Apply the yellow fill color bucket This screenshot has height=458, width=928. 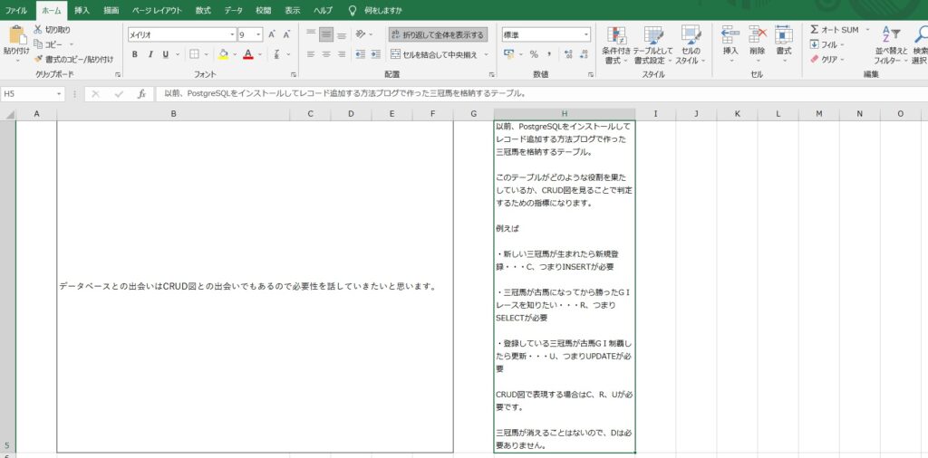coord(223,54)
